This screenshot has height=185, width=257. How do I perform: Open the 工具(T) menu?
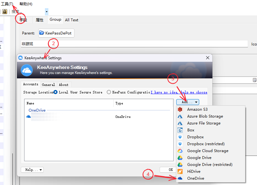click(7, 4)
